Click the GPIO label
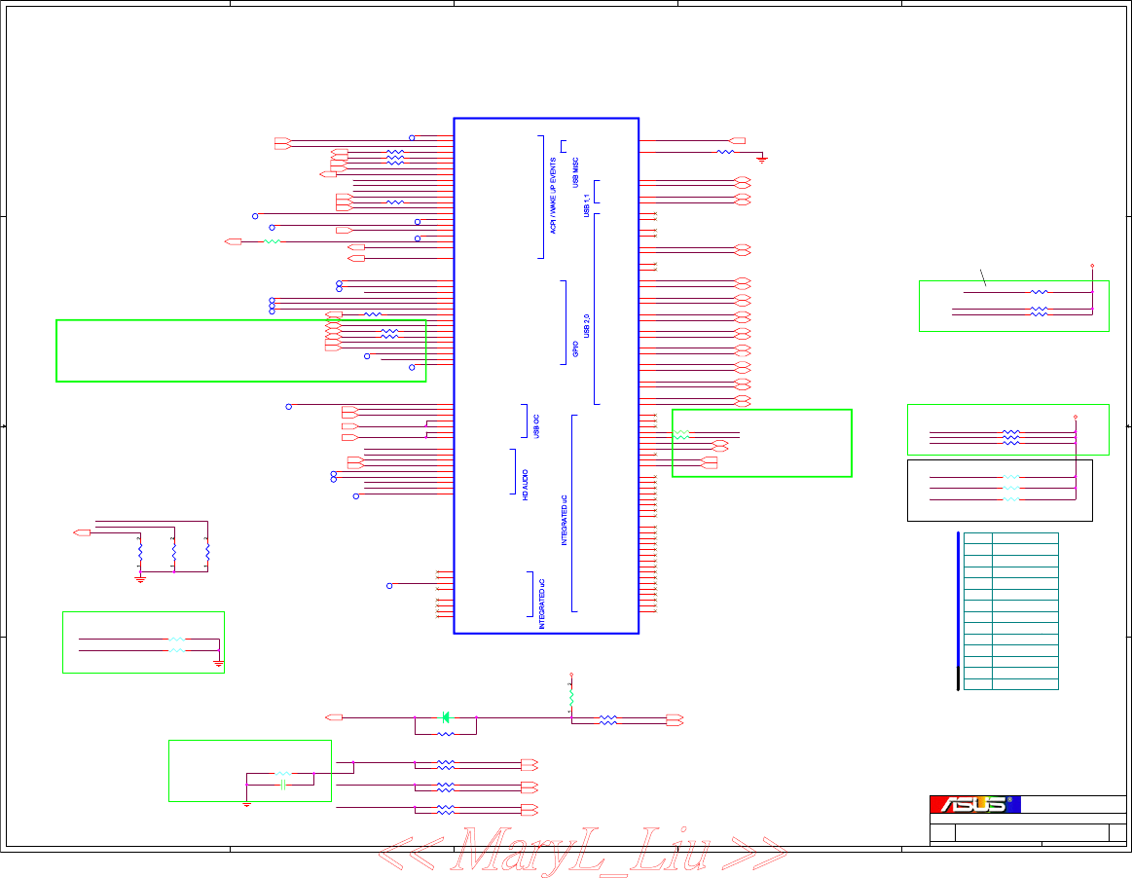 pyautogui.click(x=575, y=348)
